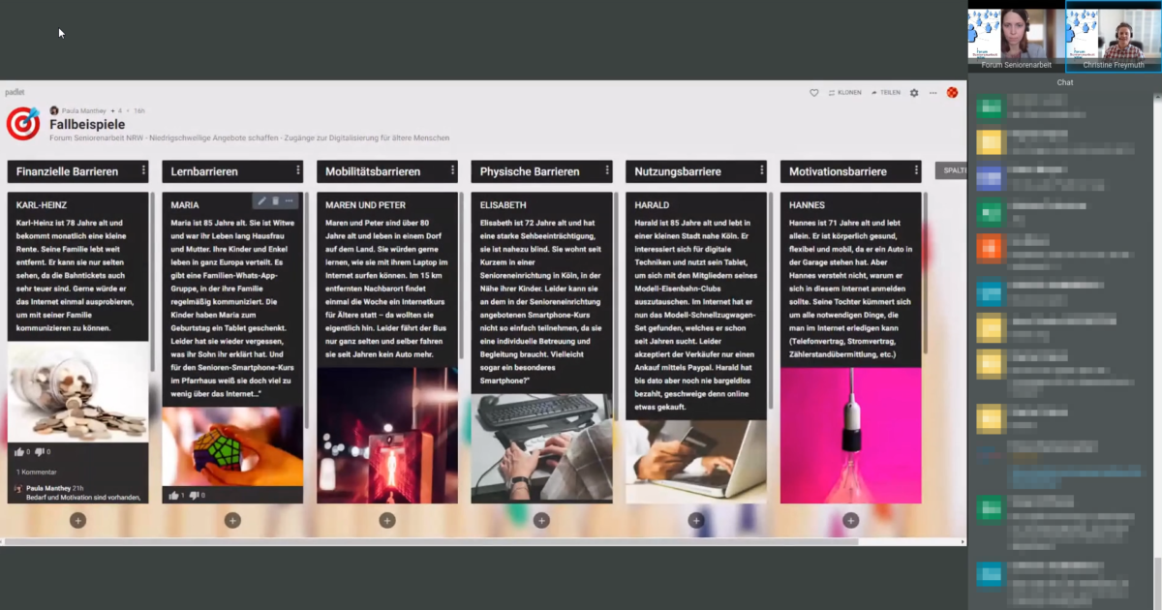Add a post under Mobilitätsbarrieren

click(387, 521)
